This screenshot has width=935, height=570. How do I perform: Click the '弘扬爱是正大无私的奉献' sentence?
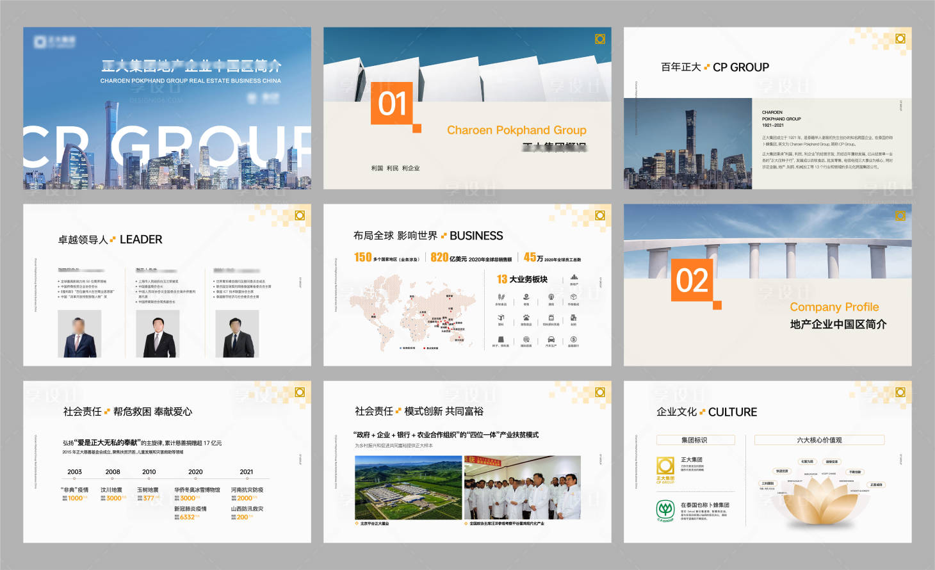[x=142, y=443]
